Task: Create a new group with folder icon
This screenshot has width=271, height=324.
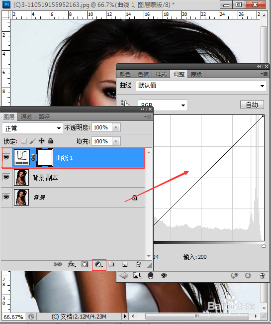Action: pos(111,264)
